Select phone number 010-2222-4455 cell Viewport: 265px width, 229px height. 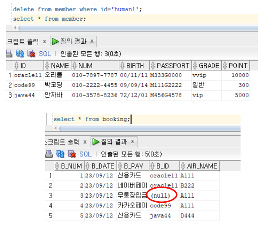[x=95, y=85]
